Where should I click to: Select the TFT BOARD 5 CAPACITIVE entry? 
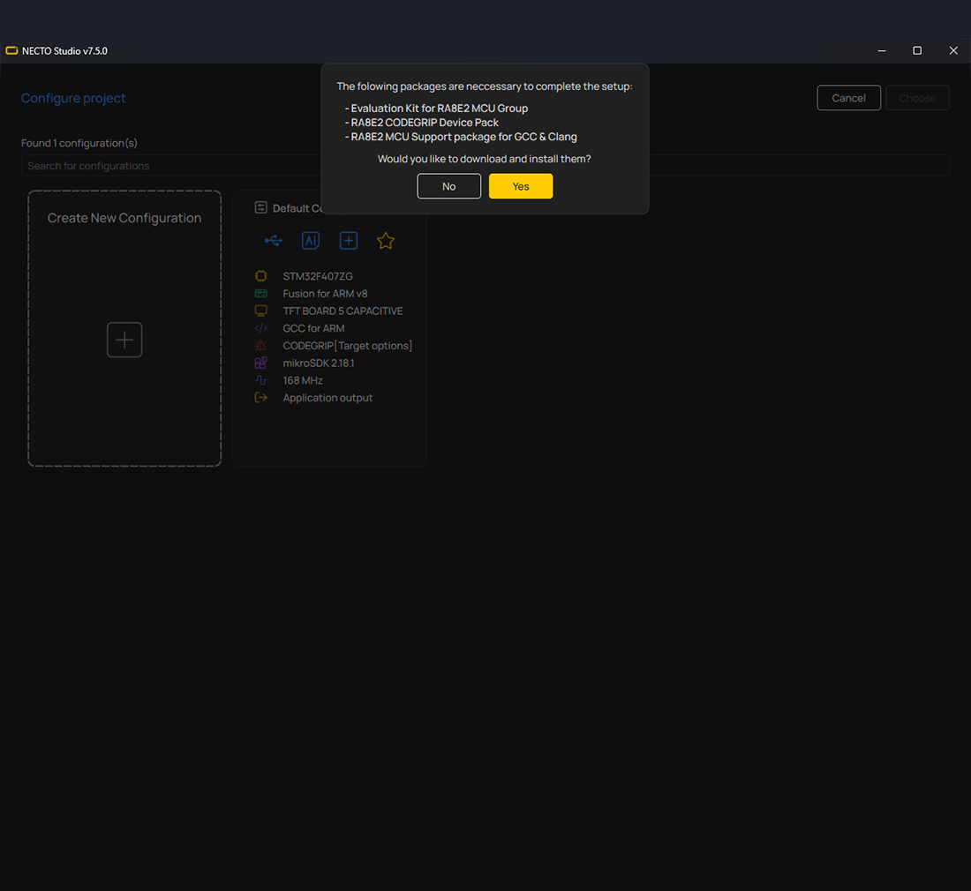[342, 311]
